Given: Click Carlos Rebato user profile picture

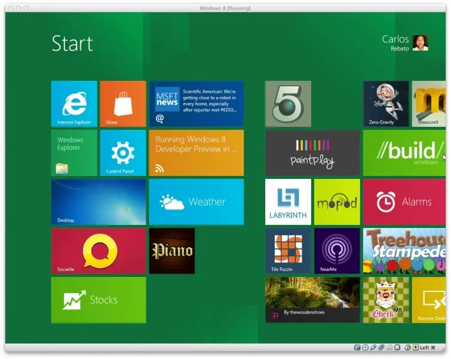Looking at the screenshot, I should (x=420, y=43).
